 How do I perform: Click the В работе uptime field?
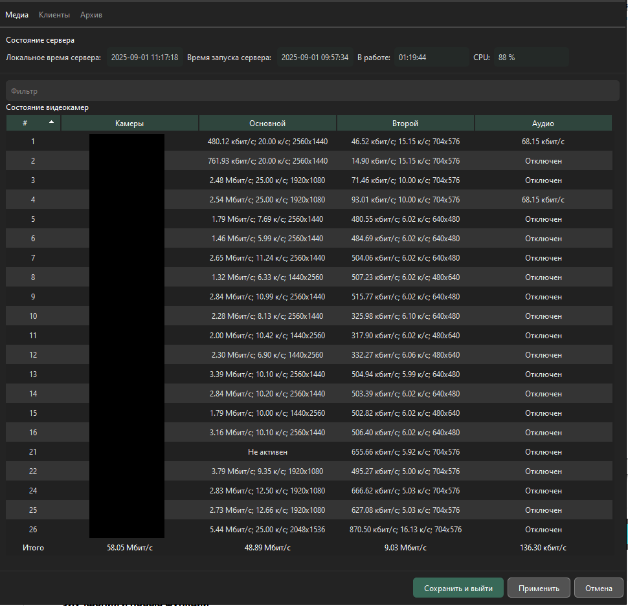tap(431, 57)
